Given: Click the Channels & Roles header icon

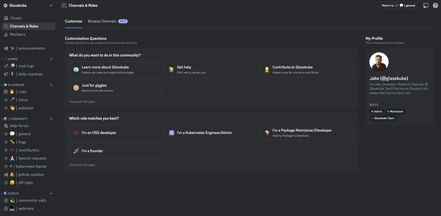Looking at the screenshot, I should click(64, 6).
